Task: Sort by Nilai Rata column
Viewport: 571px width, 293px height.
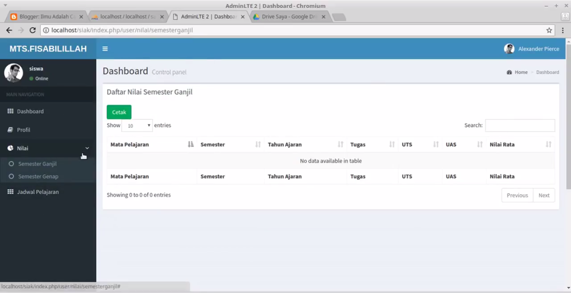Action: [x=520, y=144]
